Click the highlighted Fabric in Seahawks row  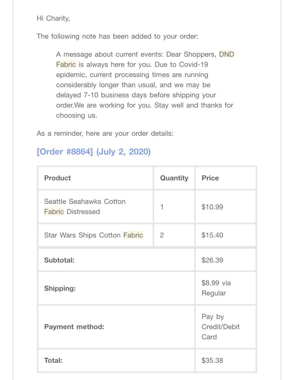coord(54,212)
